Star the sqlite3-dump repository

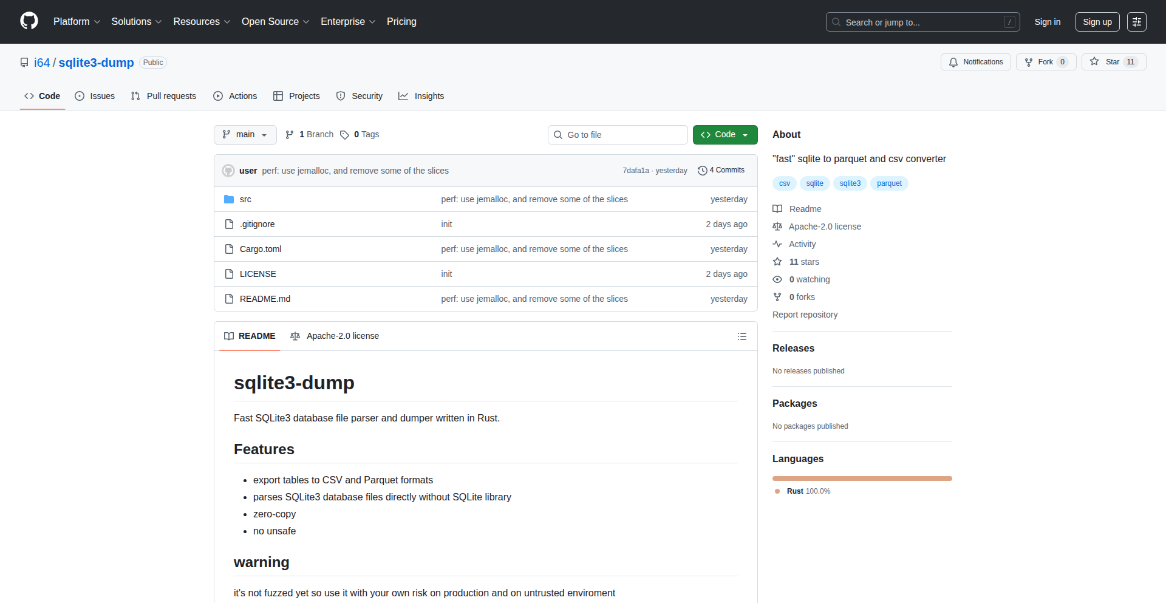1113,62
